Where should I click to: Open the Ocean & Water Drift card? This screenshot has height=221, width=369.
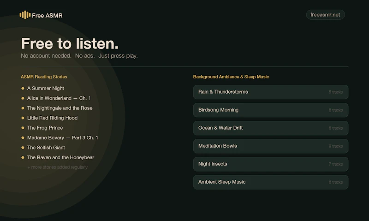pos(271,128)
